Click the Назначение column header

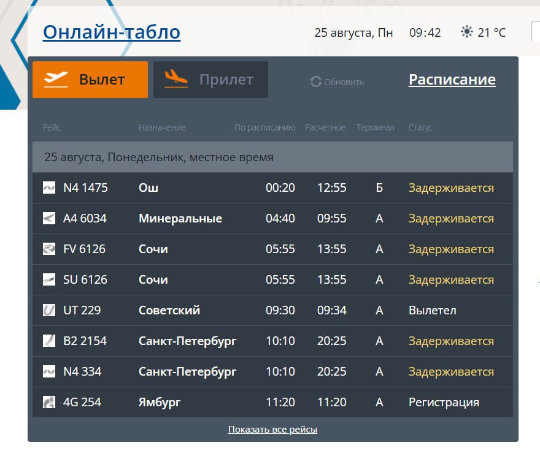coord(162,127)
